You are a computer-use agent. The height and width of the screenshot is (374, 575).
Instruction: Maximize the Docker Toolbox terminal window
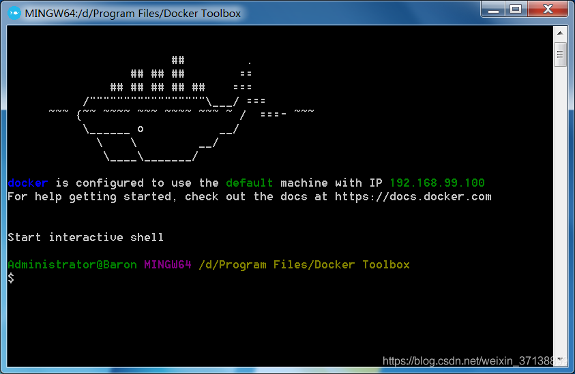point(516,9)
